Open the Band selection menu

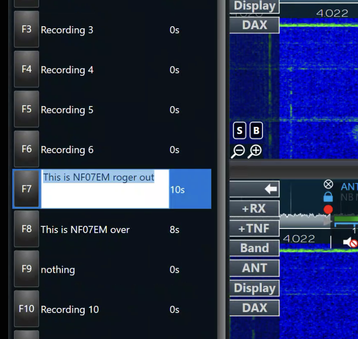(x=254, y=248)
